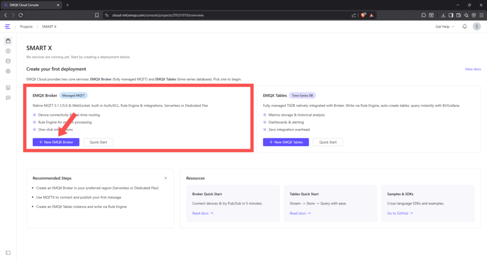
Task: Click the 'Create your first deployment' heading
Action: [x=56, y=69]
